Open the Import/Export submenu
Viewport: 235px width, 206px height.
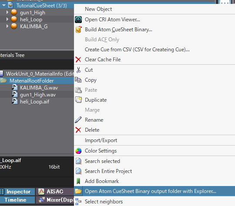point(154,140)
